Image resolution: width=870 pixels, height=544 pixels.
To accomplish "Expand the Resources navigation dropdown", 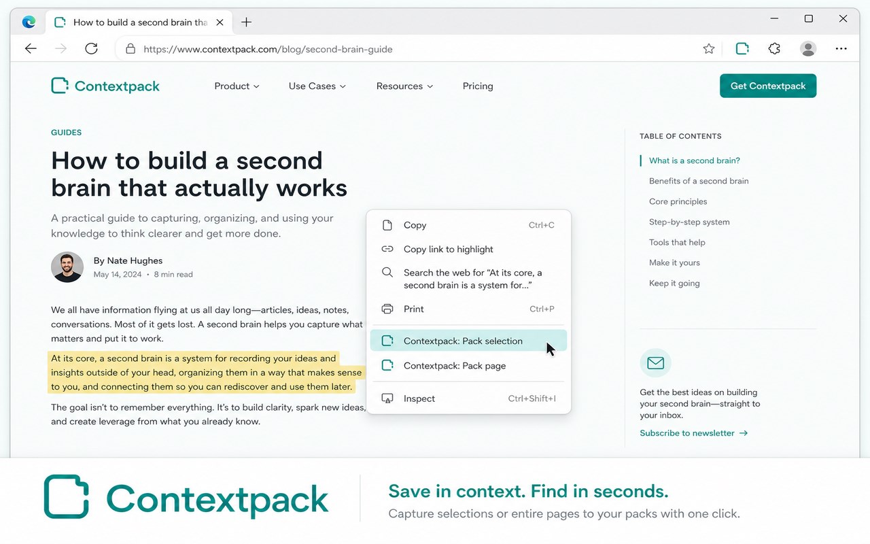I will point(405,86).
